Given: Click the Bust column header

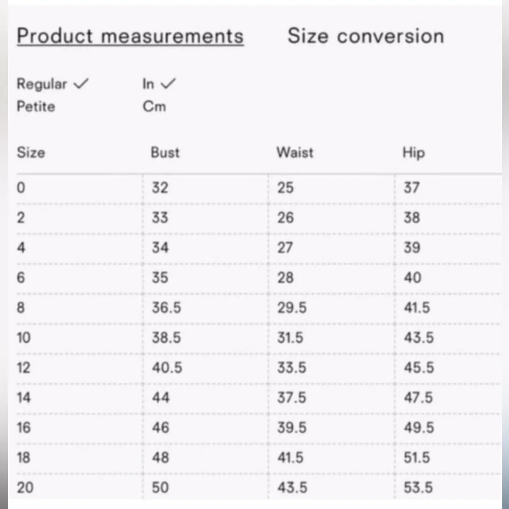Looking at the screenshot, I should [165, 153].
